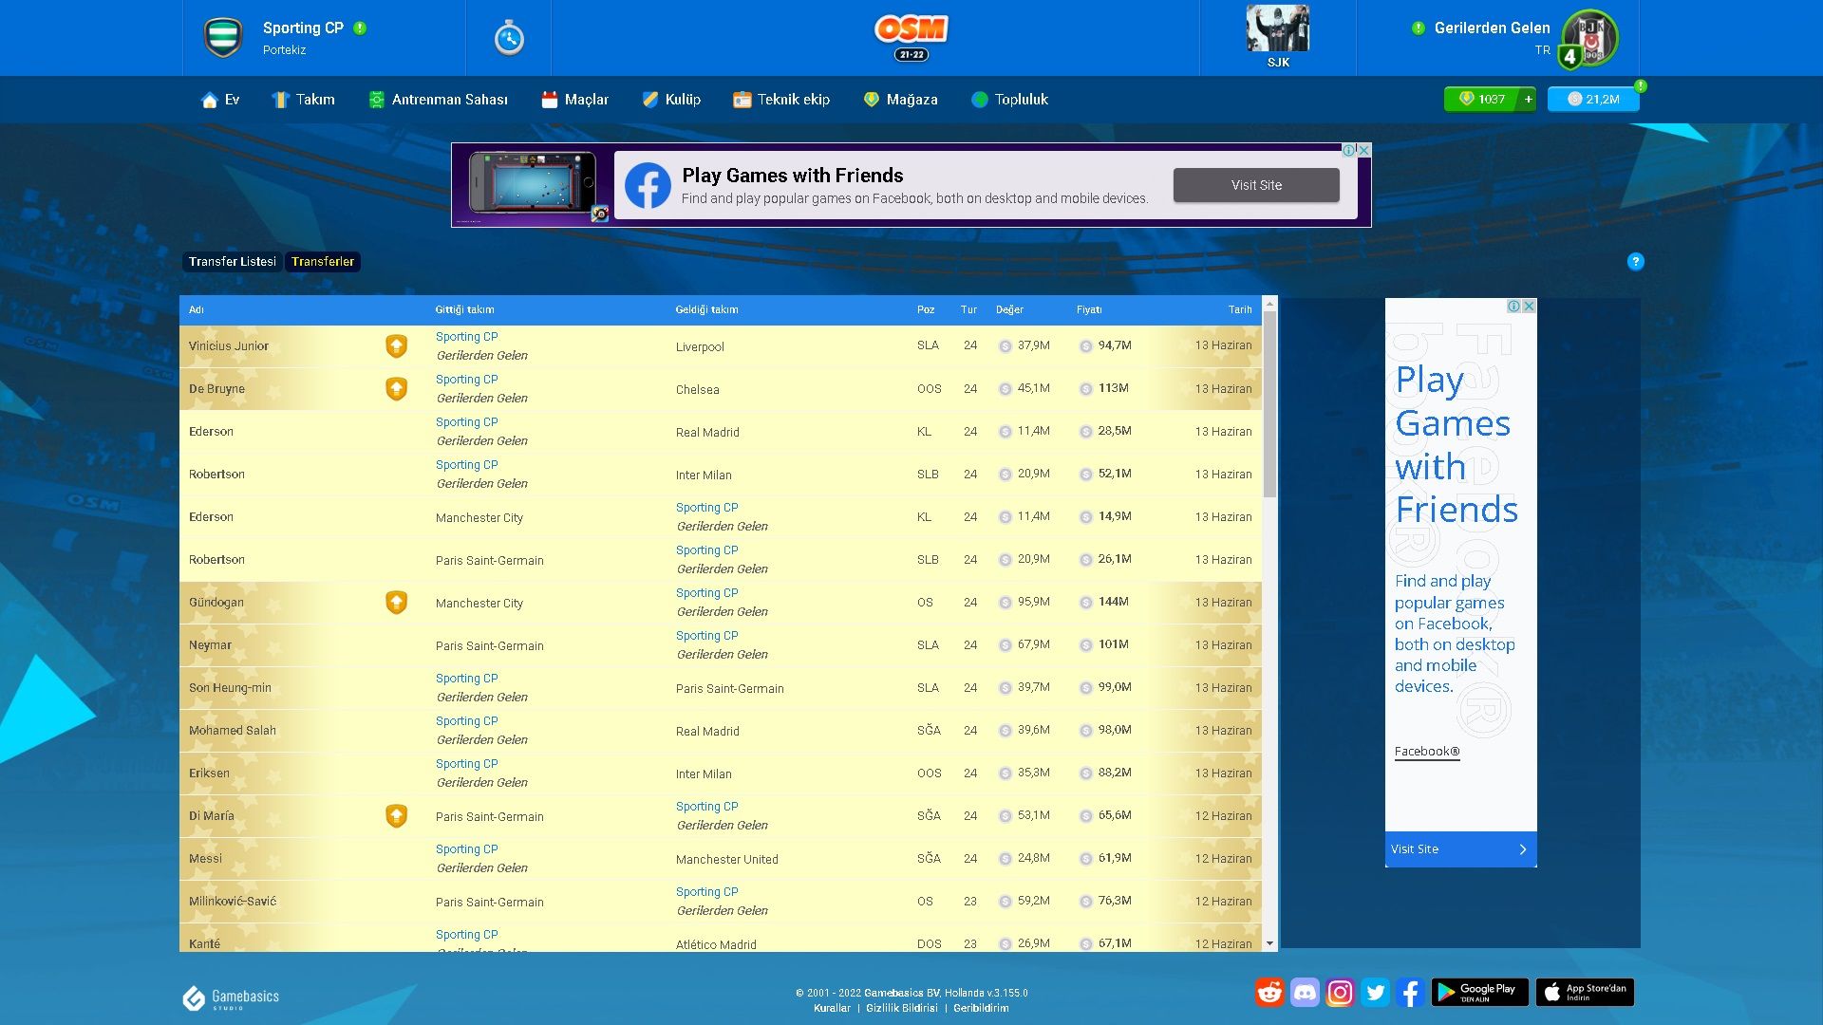Image resolution: width=1823 pixels, height=1025 pixels.
Task: Click Eriksen's price 88,2M
Action: click(1114, 773)
